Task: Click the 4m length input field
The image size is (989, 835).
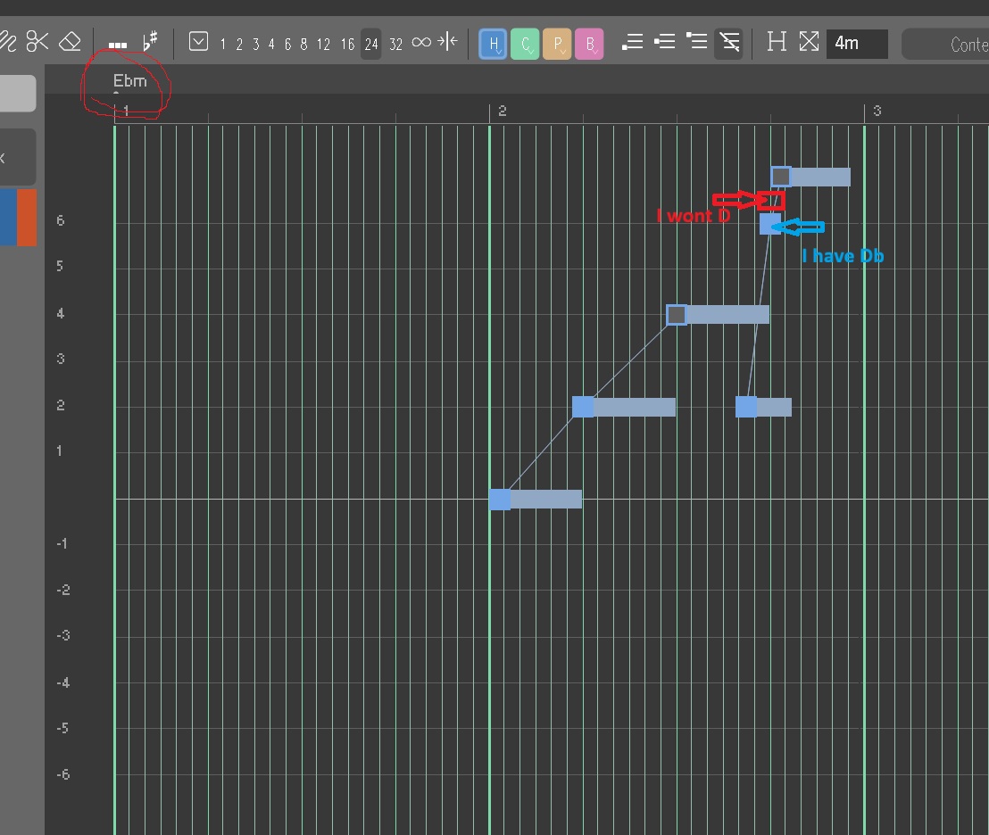Action: point(856,43)
